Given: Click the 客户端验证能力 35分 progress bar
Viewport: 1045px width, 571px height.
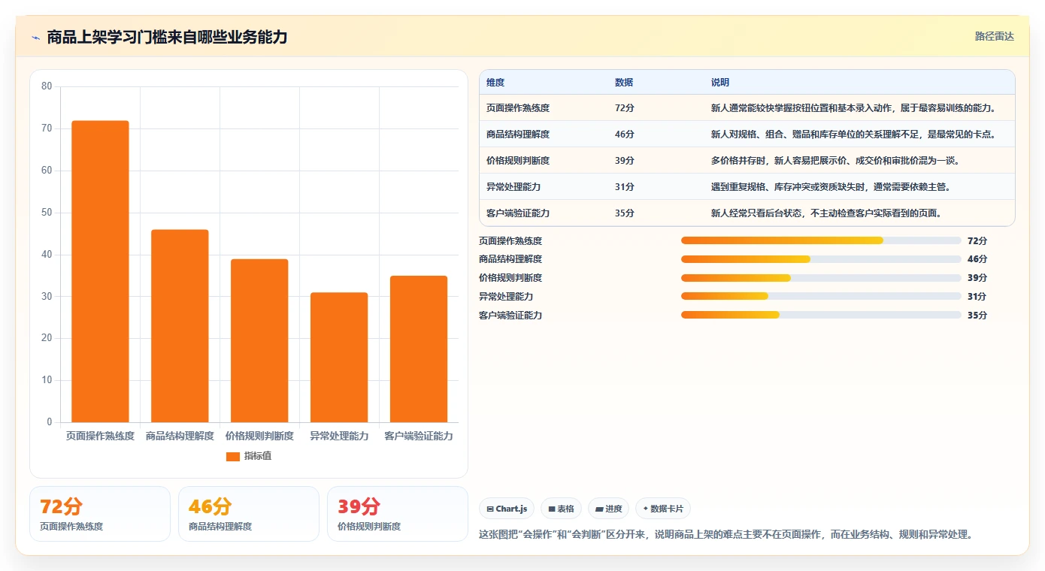Looking at the screenshot, I should pyautogui.click(x=821, y=315).
